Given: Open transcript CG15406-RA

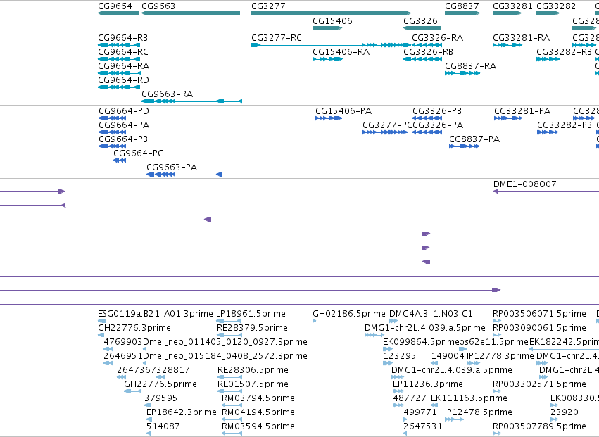Looking at the screenshot, I should tap(341, 52).
